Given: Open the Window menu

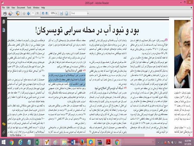Looking at the screenshot, I should point(36,8).
